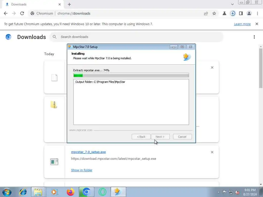Open Windows Explorer from taskbar
Viewport: 263px width, 197px height.
point(38,192)
